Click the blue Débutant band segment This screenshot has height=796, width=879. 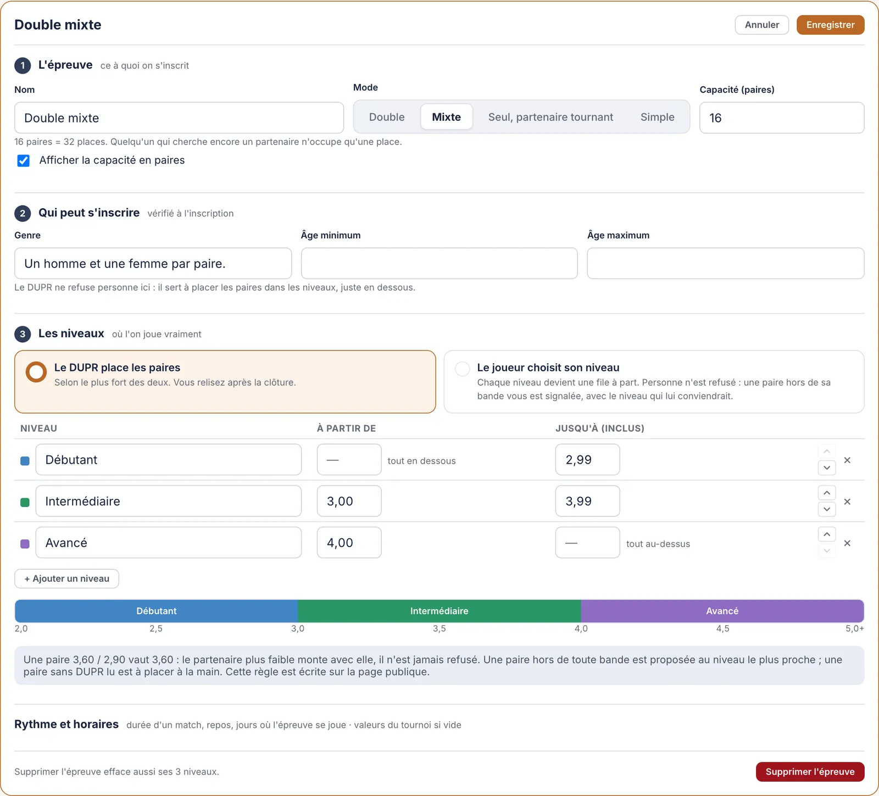click(157, 611)
